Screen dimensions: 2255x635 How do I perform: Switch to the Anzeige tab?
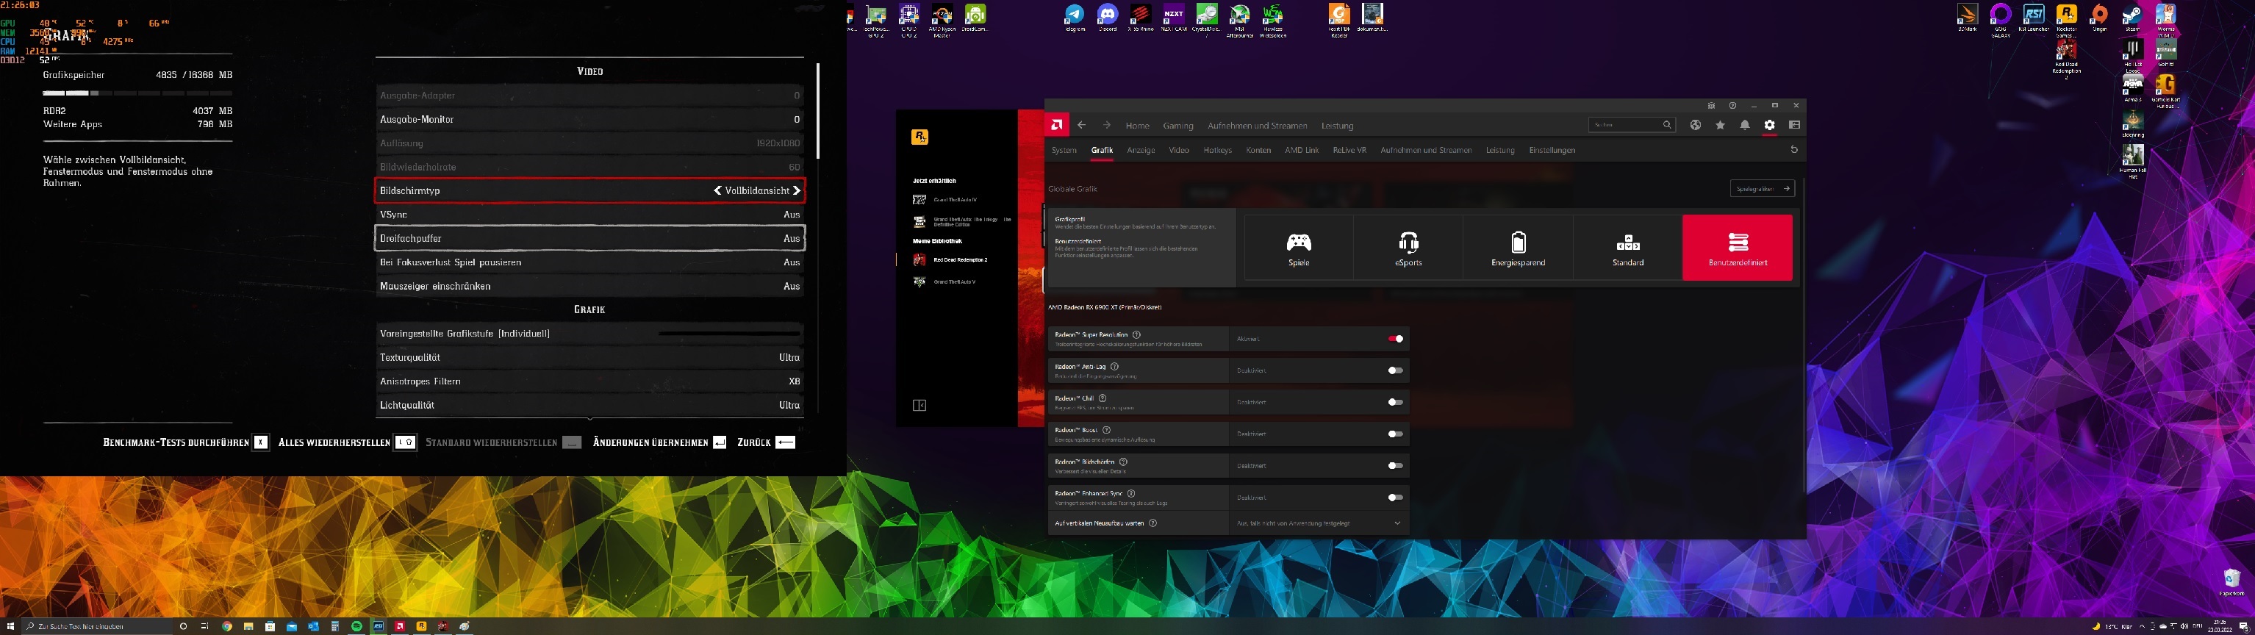(1141, 150)
